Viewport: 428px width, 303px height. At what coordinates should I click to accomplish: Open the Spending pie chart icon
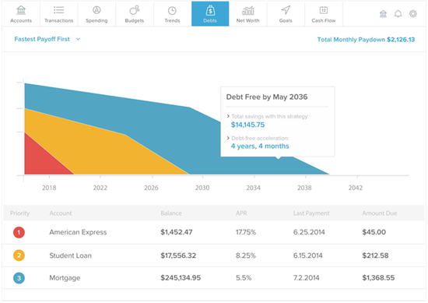[x=96, y=10]
